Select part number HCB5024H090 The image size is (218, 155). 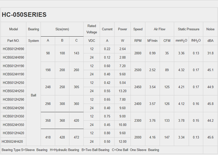[x=14, y=57]
